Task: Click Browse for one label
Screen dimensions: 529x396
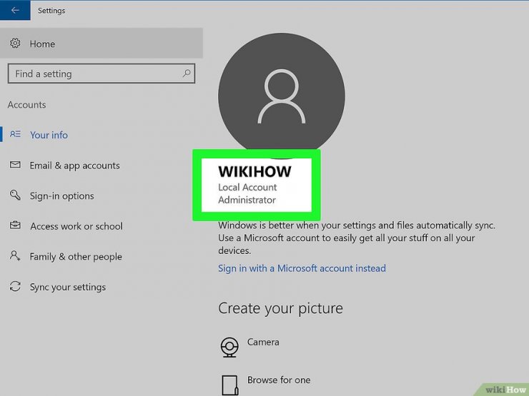Action: click(x=279, y=380)
